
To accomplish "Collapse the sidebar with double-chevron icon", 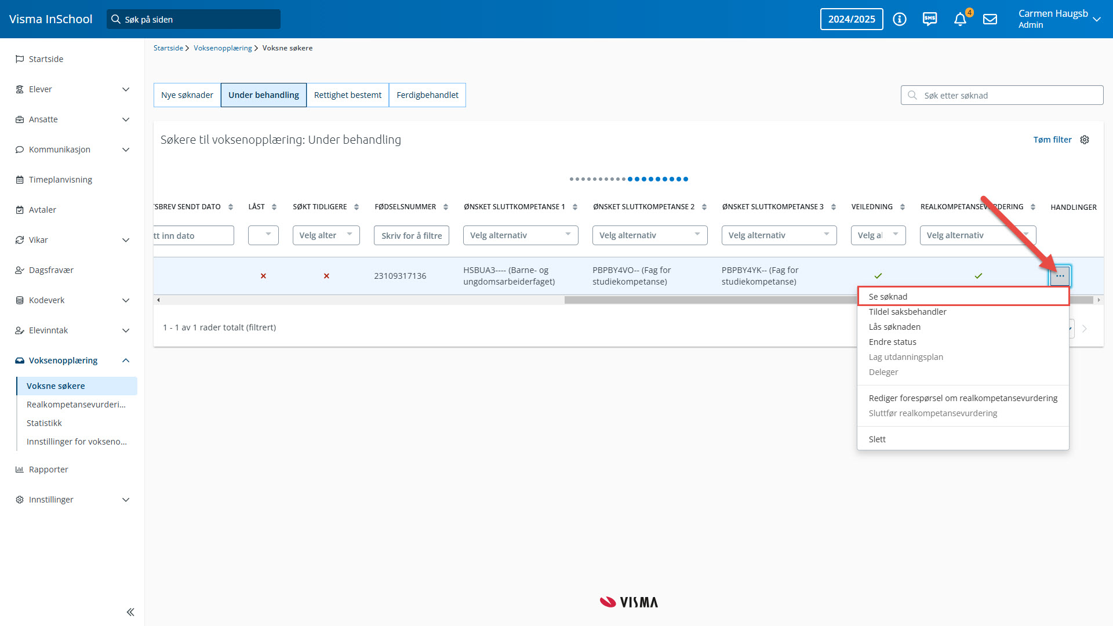I will [x=130, y=612].
